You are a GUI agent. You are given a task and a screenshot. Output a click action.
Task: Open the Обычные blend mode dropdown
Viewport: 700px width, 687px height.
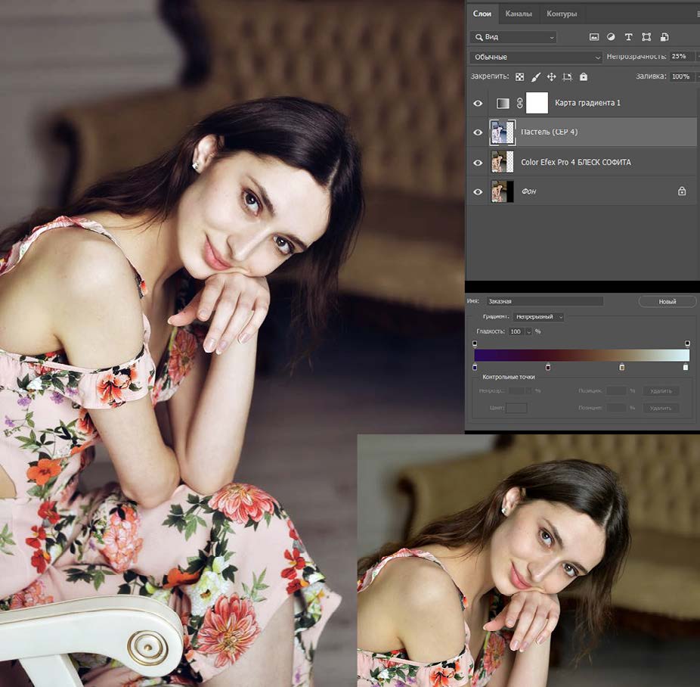(536, 58)
